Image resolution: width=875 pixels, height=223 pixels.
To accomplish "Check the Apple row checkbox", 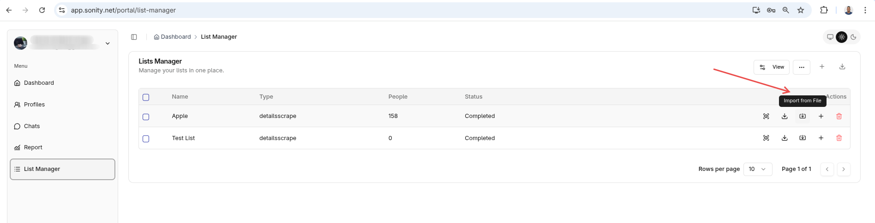I will click(x=146, y=117).
